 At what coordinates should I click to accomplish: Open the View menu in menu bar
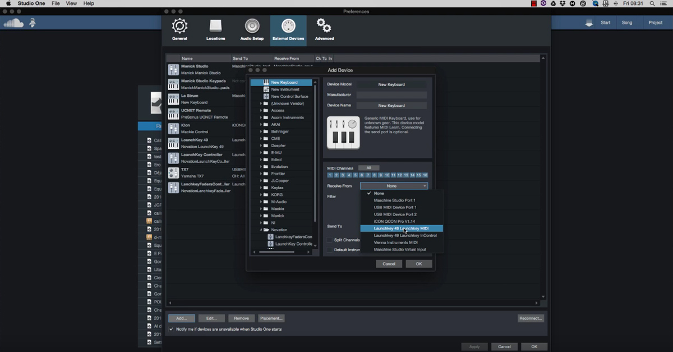point(71,3)
